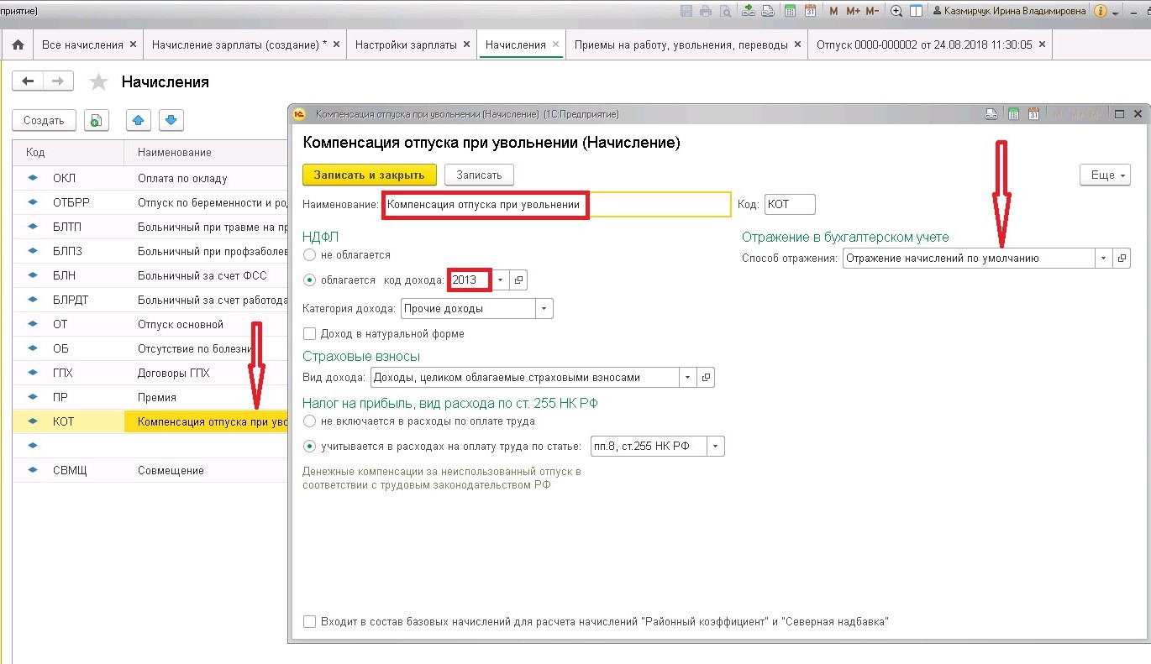Expand the код дохода dropdown arrow
This screenshot has height=664, width=1151.
[x=500, y=280]
